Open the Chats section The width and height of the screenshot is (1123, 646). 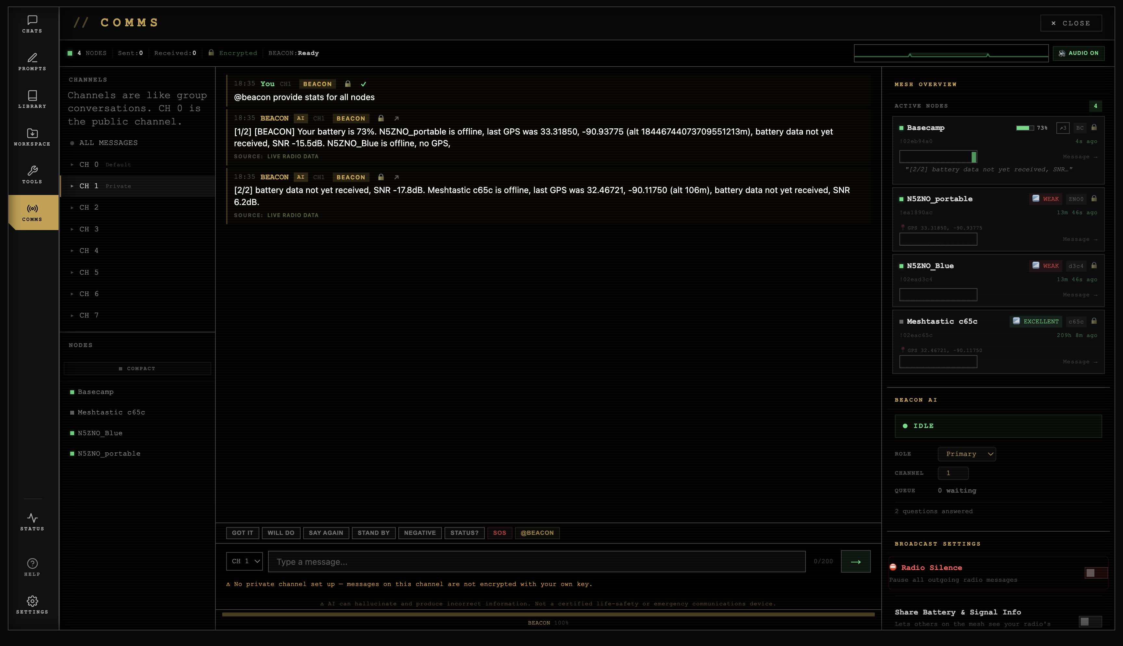click(x=32, y=24)
